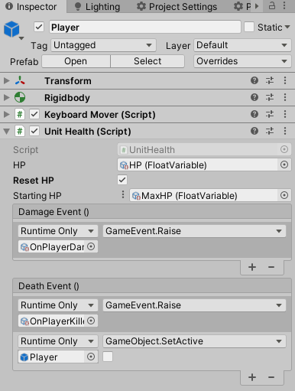Toggle the Inspector lock icon
This screenshot has width=295, height=391.
coord(272,5)
